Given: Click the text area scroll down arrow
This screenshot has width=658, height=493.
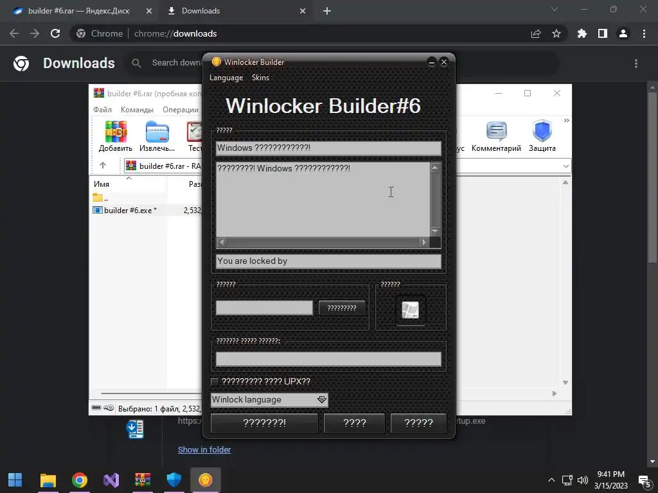Looking at the screenshot, I should tap(435, 231).
